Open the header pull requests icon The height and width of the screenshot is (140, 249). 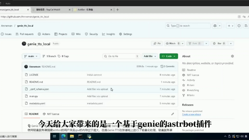[246, 26]
